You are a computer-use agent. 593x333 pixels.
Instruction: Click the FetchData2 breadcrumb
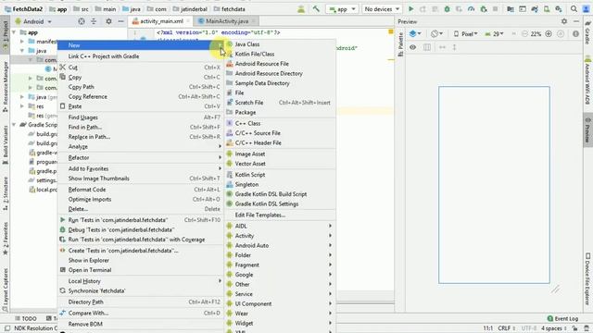click(23, 8)
